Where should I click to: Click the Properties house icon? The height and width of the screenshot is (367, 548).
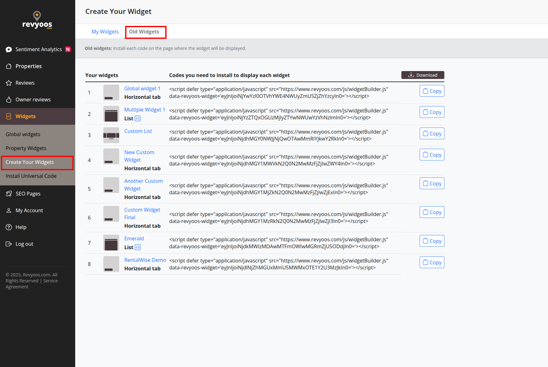tap(9, 66)
